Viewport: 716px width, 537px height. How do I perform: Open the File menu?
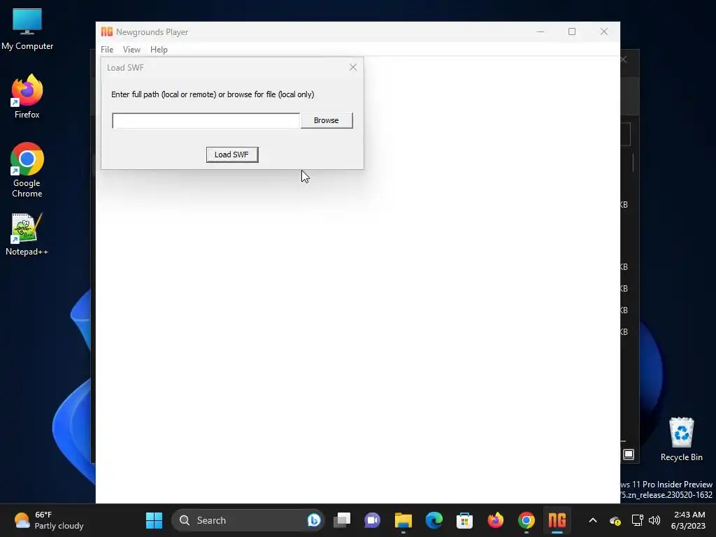[x=107, y=50]
